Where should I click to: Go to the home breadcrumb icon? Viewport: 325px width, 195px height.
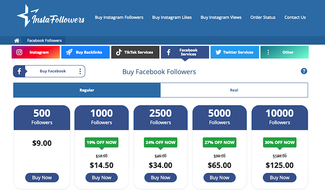pyautogui.click(x=17, y=41)
